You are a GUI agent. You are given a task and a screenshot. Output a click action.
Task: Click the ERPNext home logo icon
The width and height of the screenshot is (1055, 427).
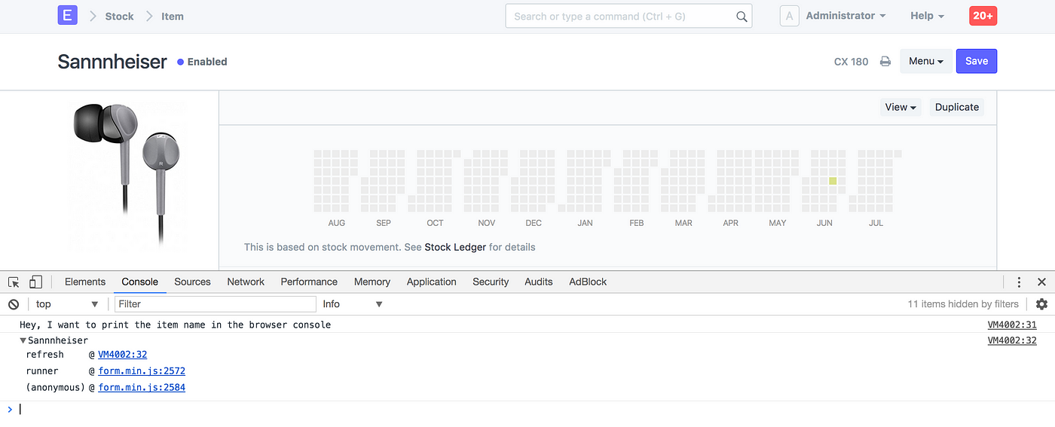coord(68,15)
